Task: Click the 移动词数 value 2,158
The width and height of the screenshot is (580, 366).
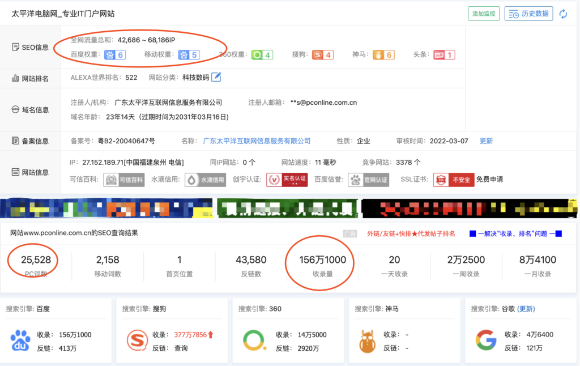Action: click(108, 260)
